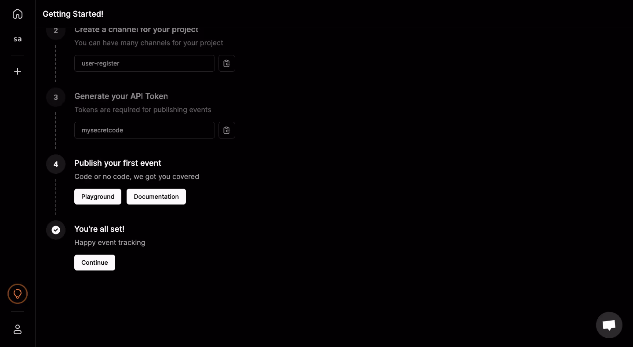This screenshot has height=347, width=633.
Task: Click the all-set checkmark step icon
Action: (56, 230)
